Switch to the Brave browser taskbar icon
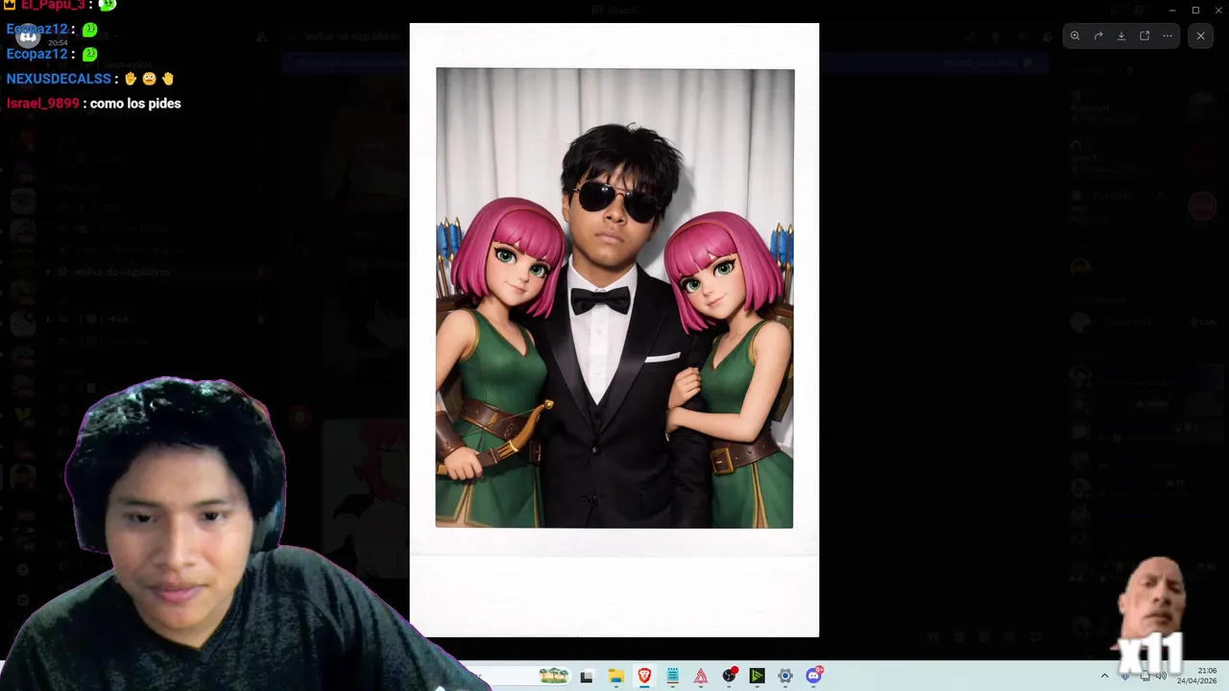The image size is (1229, 691). (644, 676)
